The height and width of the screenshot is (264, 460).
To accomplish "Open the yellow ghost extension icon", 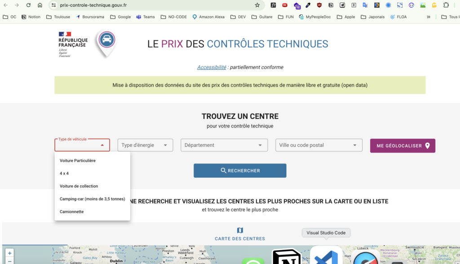I will point(434,5).
